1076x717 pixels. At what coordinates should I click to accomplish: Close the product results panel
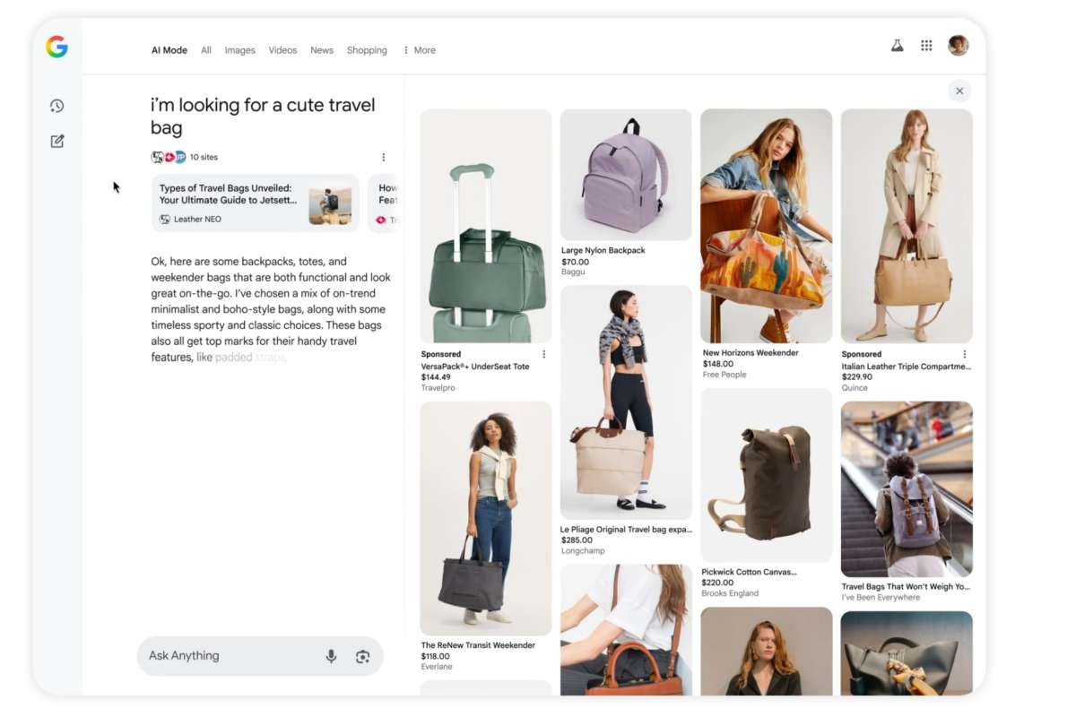[959, 91]
